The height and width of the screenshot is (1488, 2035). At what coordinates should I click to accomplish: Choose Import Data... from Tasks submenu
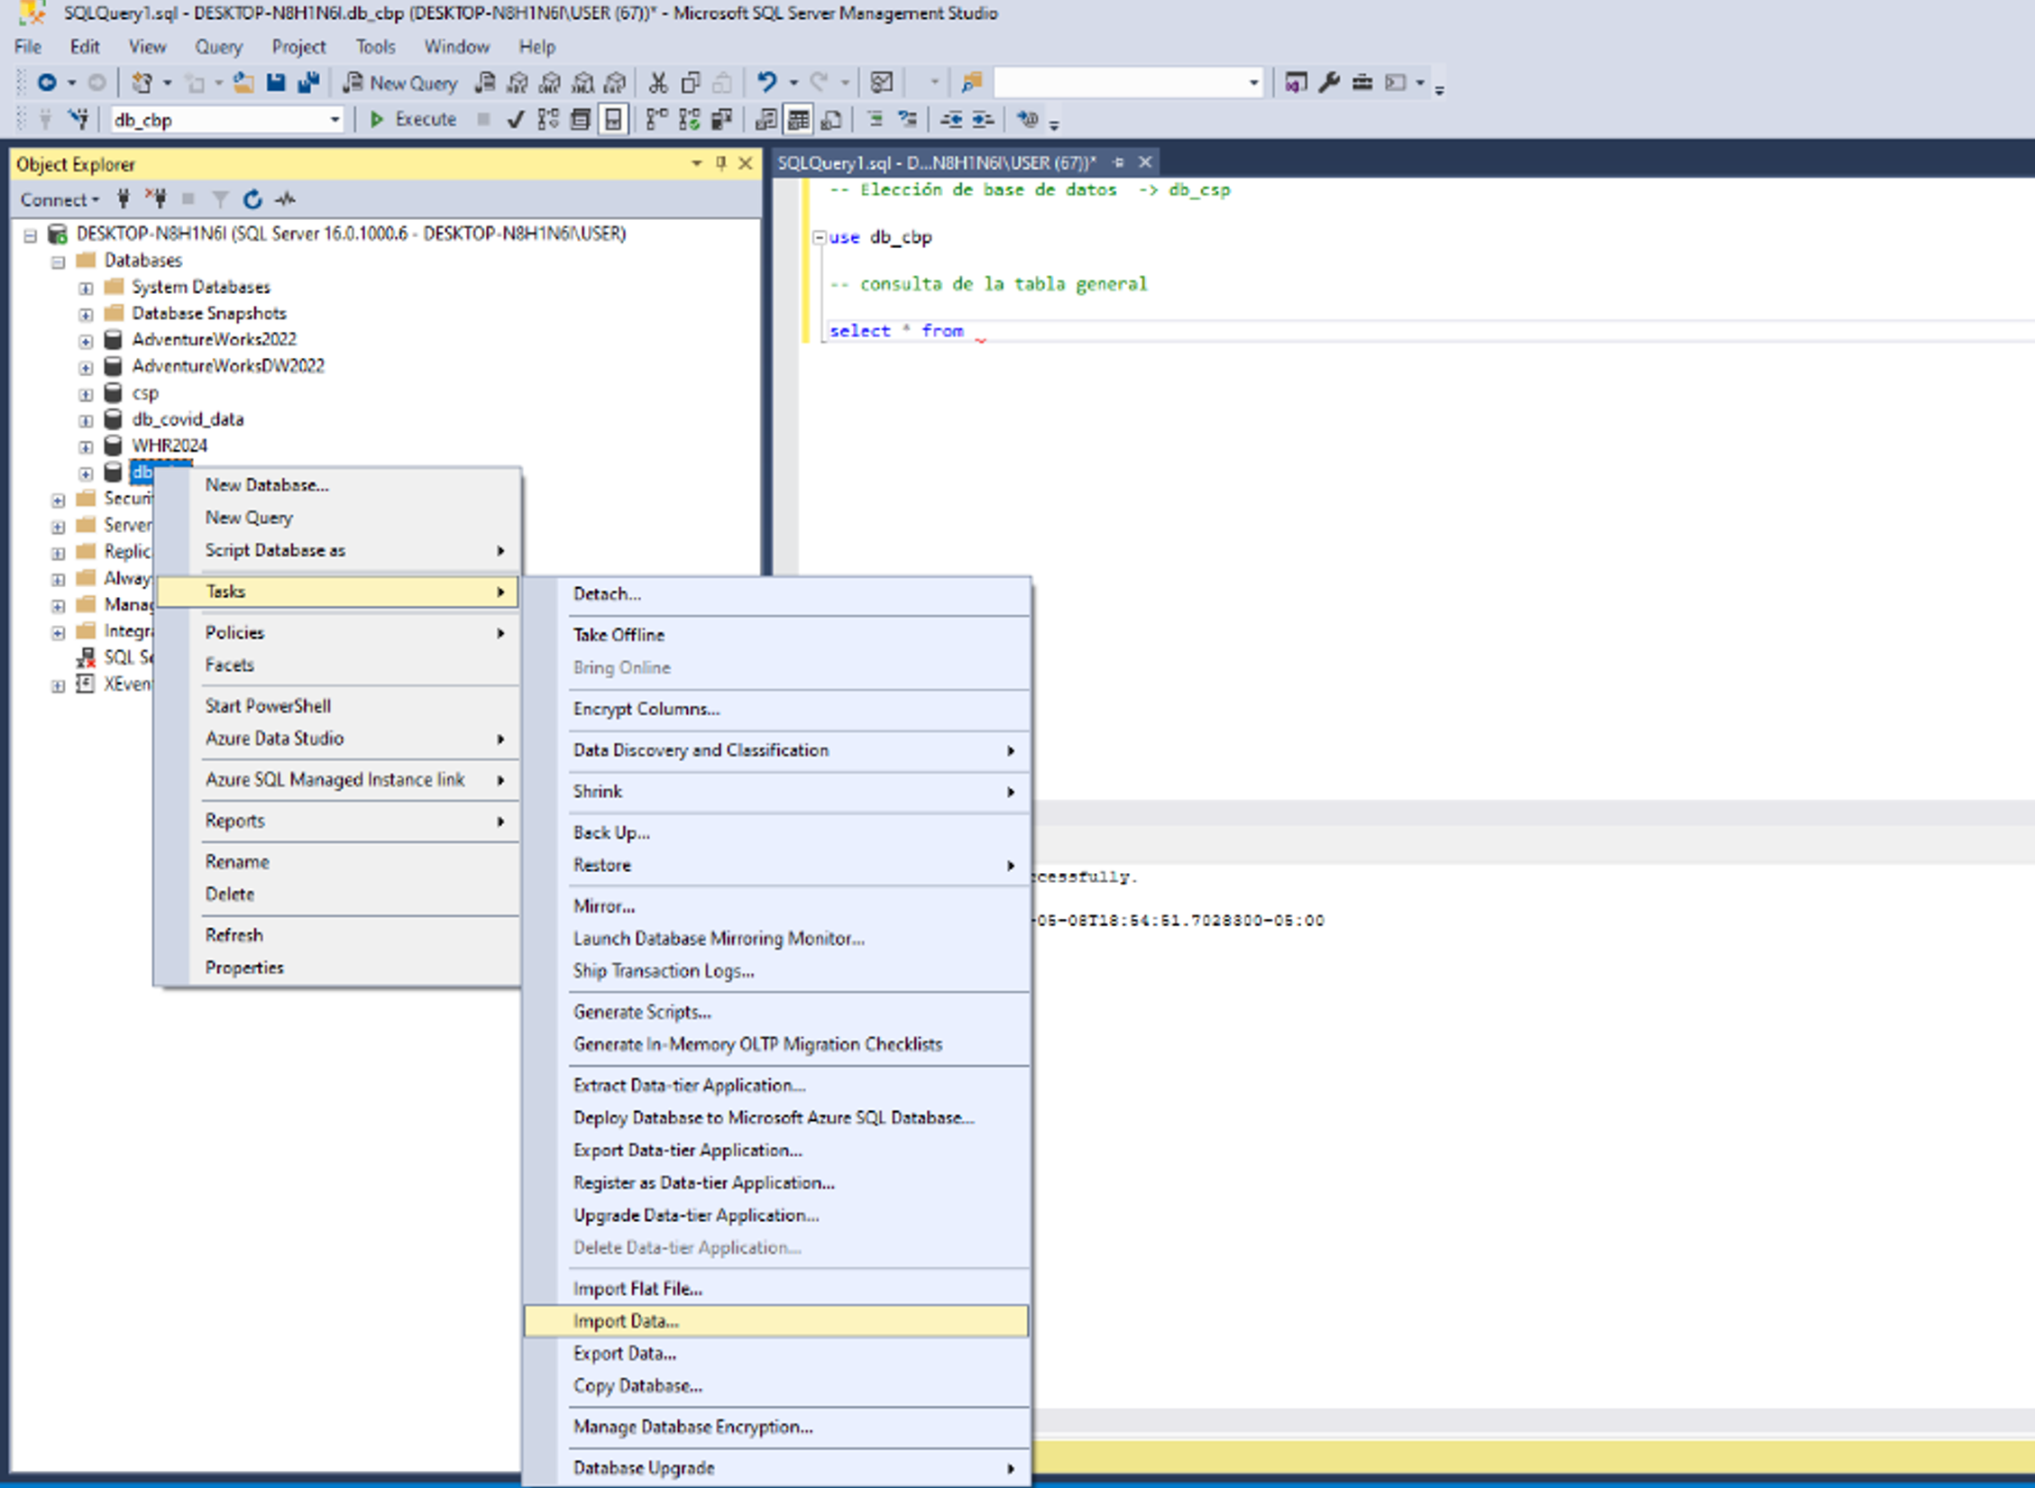pos(775,1321)
